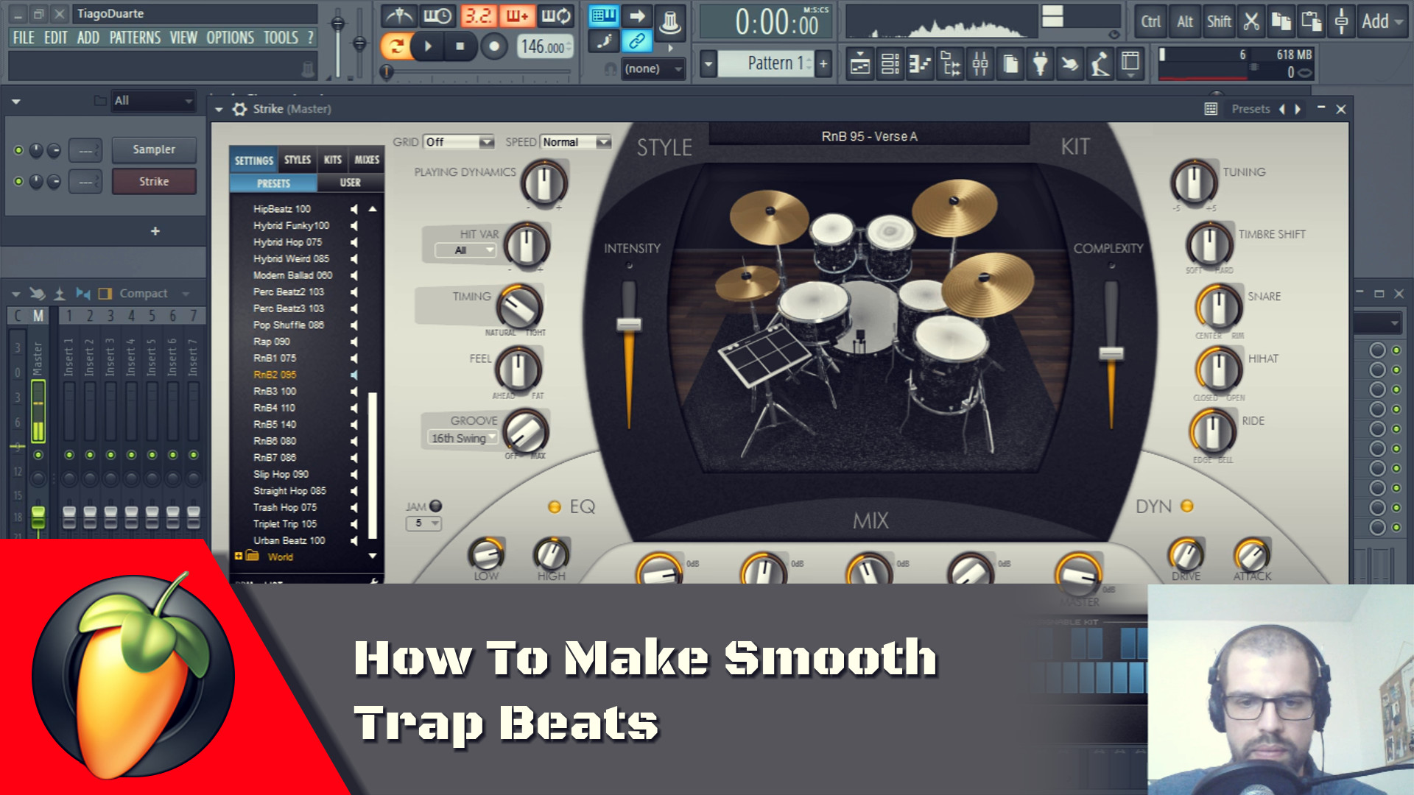Open the GROOVE 16th Swing dropdown

pyautogui.click(x=464, y=438)
